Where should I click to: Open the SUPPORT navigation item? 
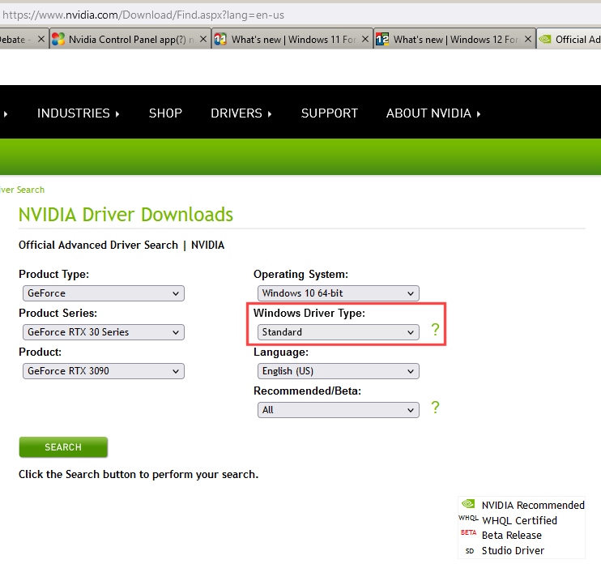coord(329,113)
